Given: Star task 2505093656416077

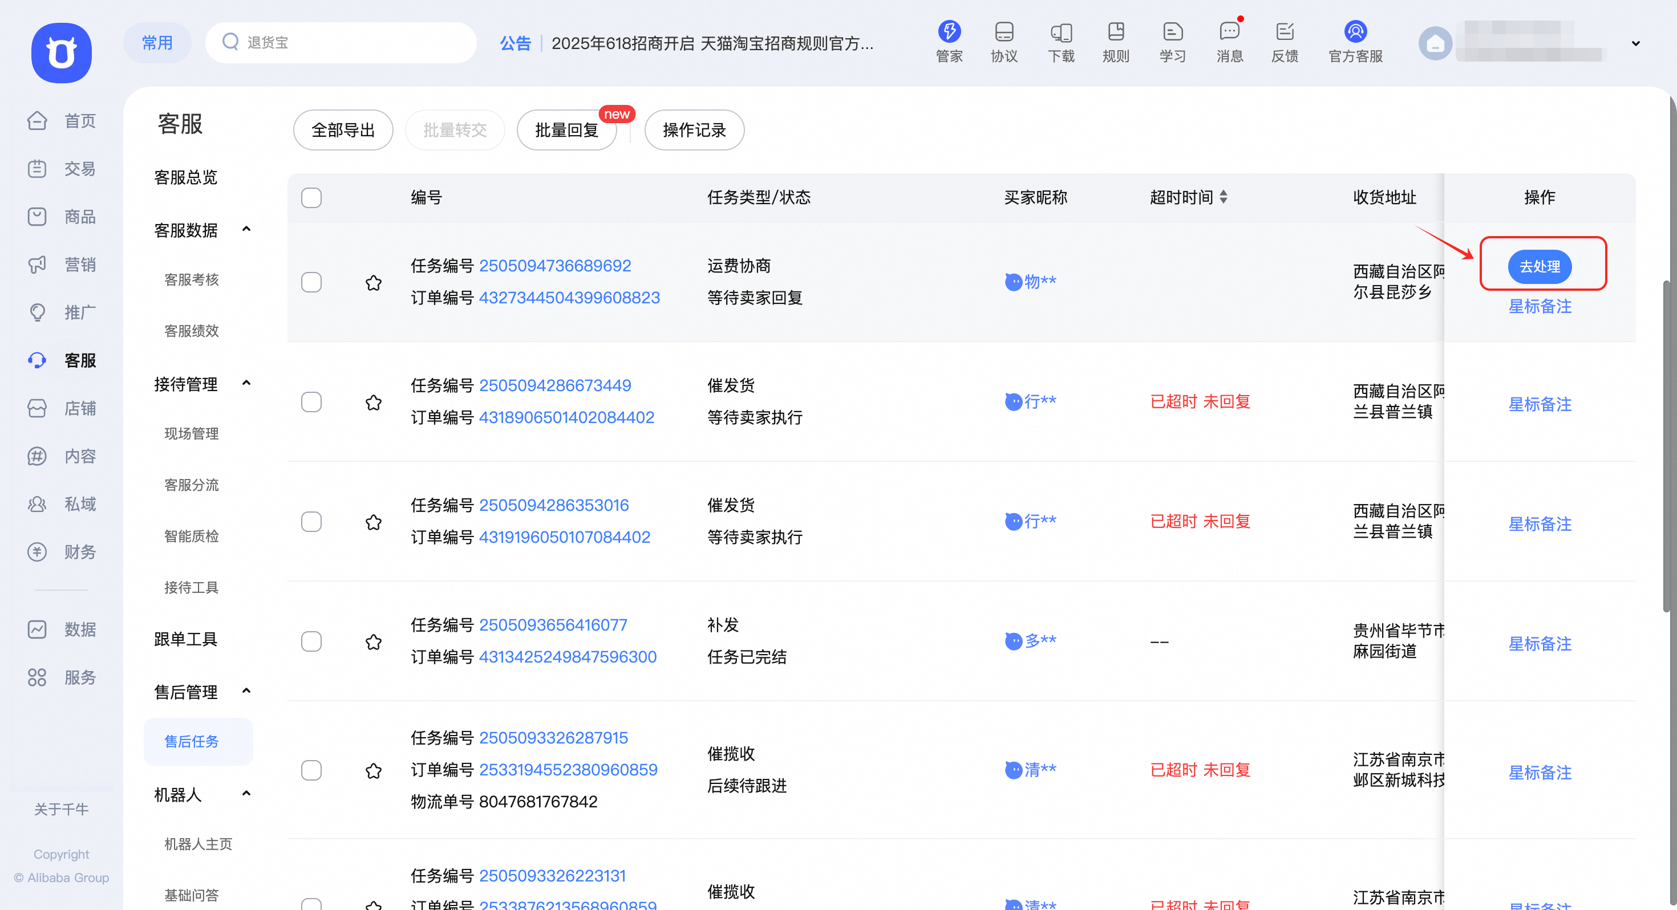Looking at the screenshot, I should [374, 642].
